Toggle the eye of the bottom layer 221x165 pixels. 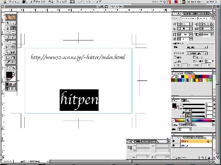[x=173, y=146]
